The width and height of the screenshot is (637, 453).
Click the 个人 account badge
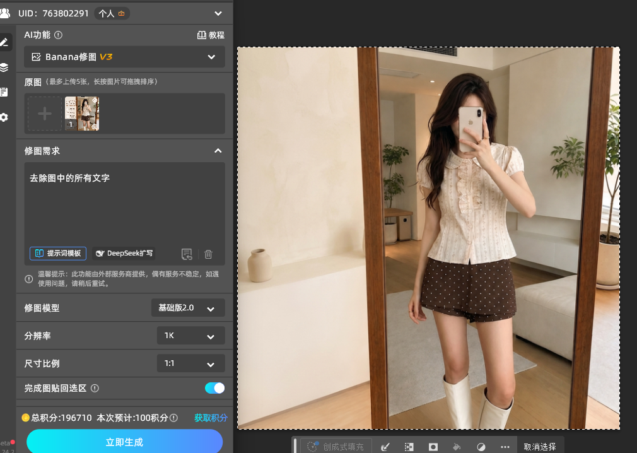pos(112,13)
